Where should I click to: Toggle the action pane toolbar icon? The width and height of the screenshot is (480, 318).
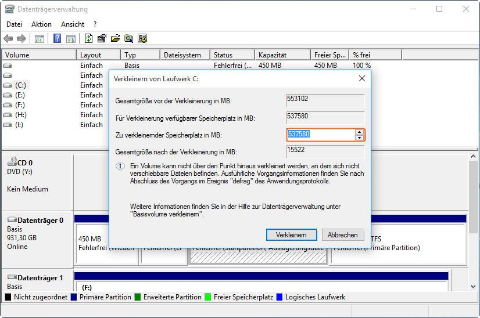pos(71,38)
